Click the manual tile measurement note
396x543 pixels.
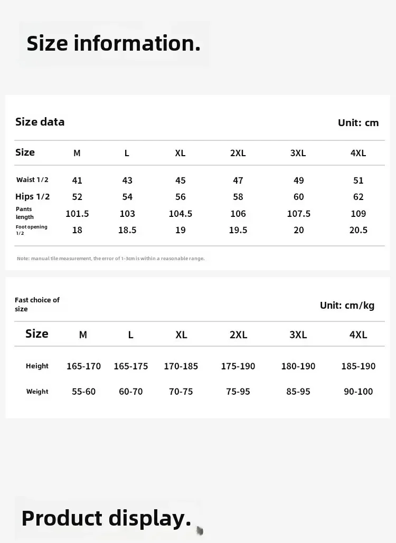110,259
